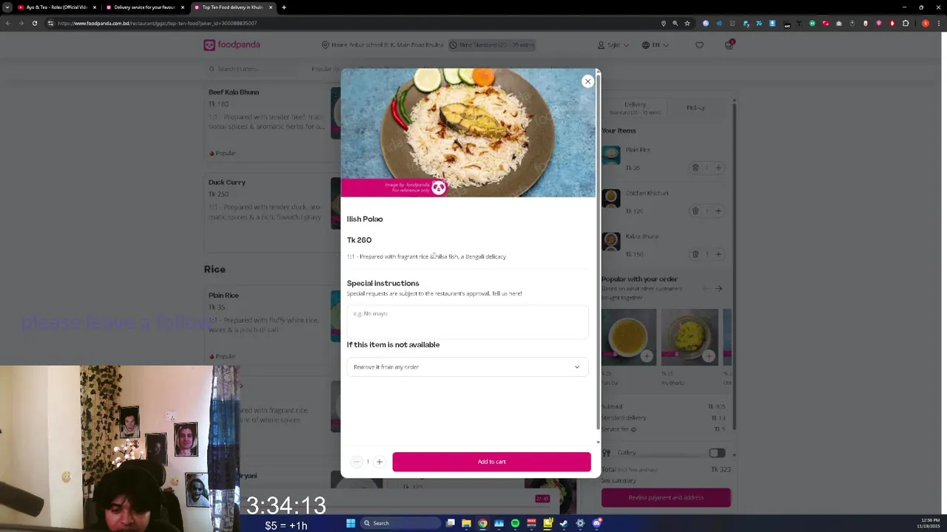Open the Windows Start menu

[351, 523]
